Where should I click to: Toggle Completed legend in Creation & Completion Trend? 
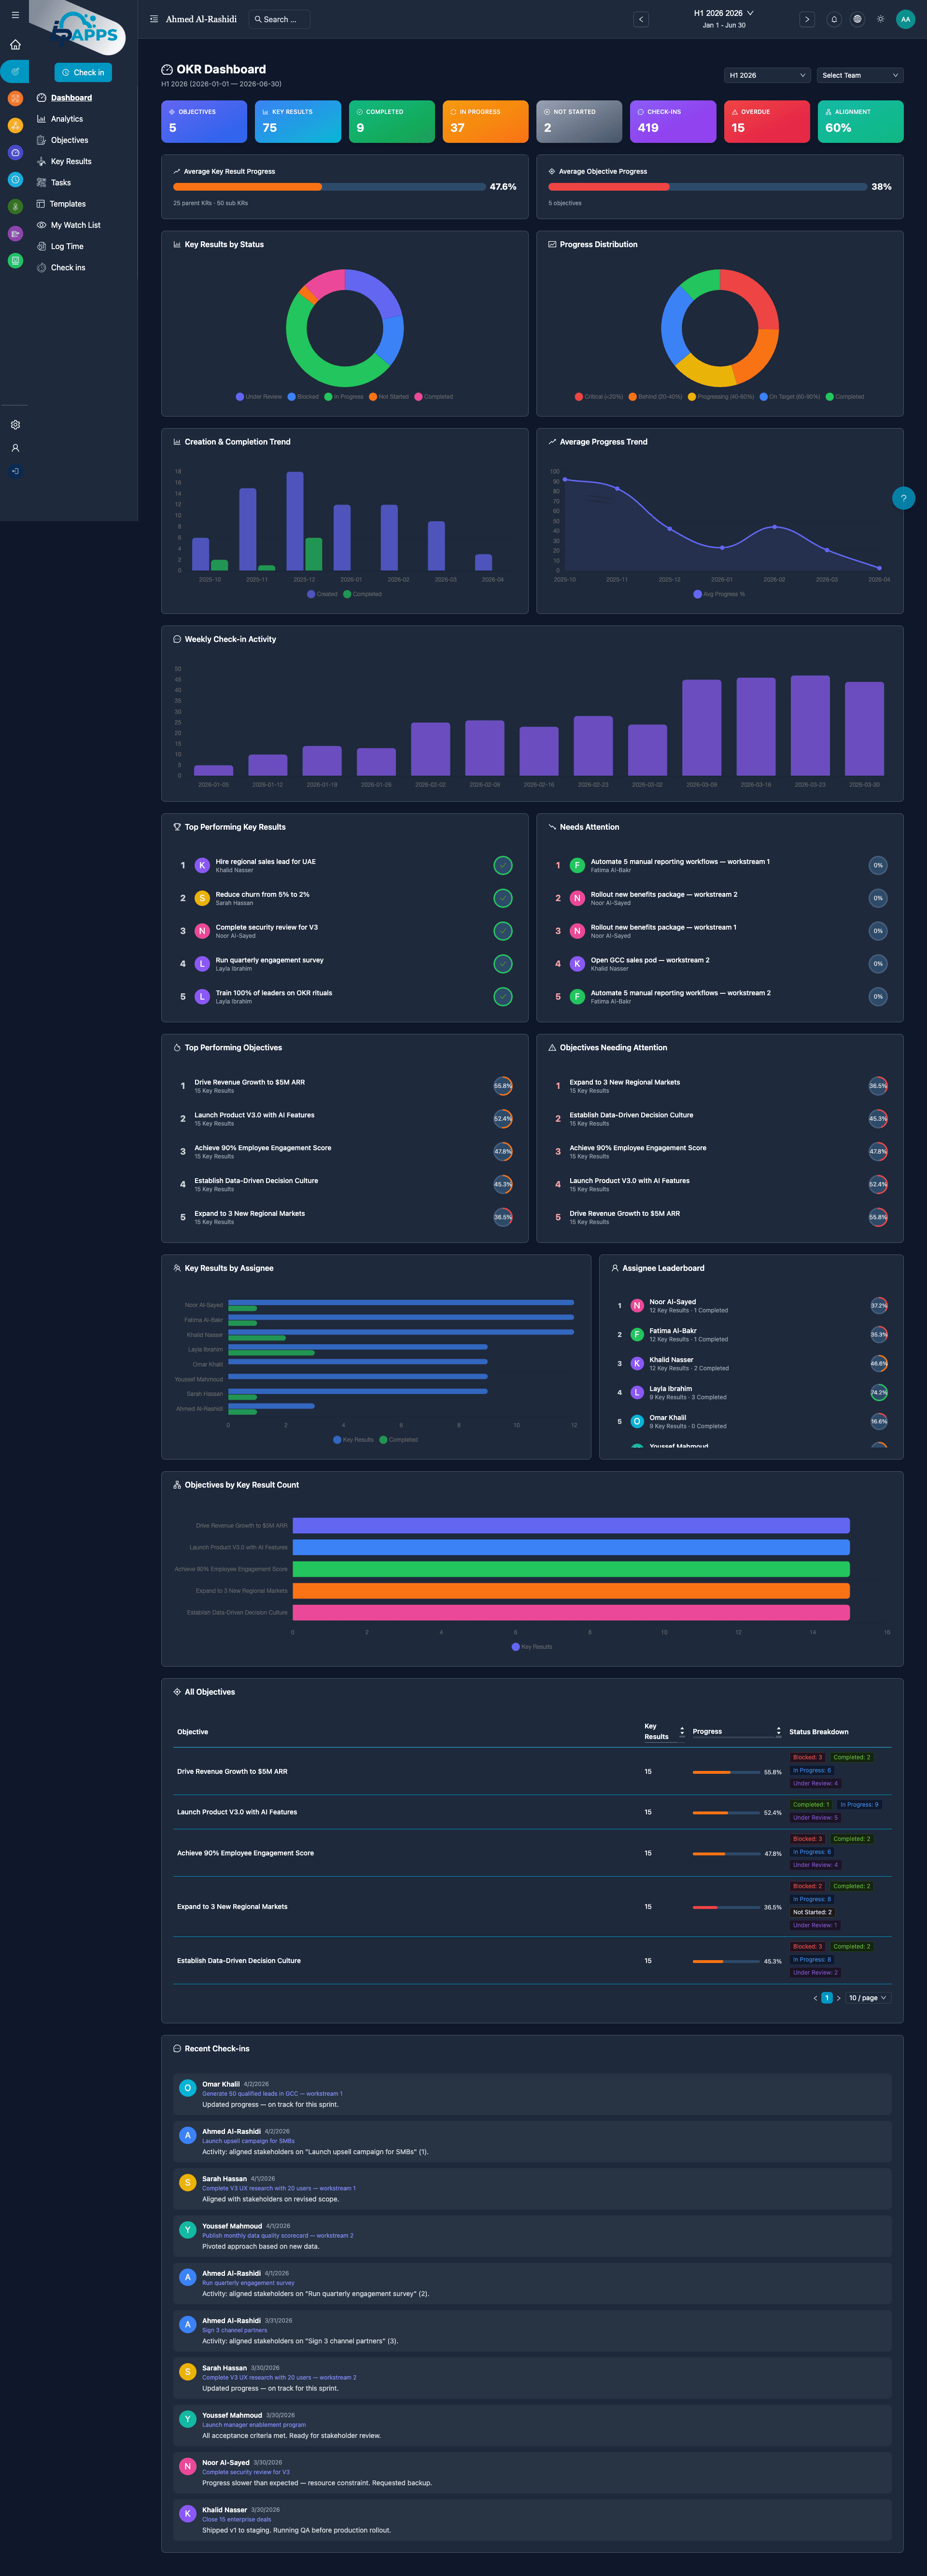coord(362,594)
